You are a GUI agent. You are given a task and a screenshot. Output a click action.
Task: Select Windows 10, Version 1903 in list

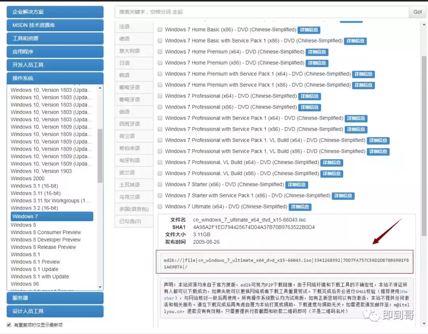pos(41,171)
